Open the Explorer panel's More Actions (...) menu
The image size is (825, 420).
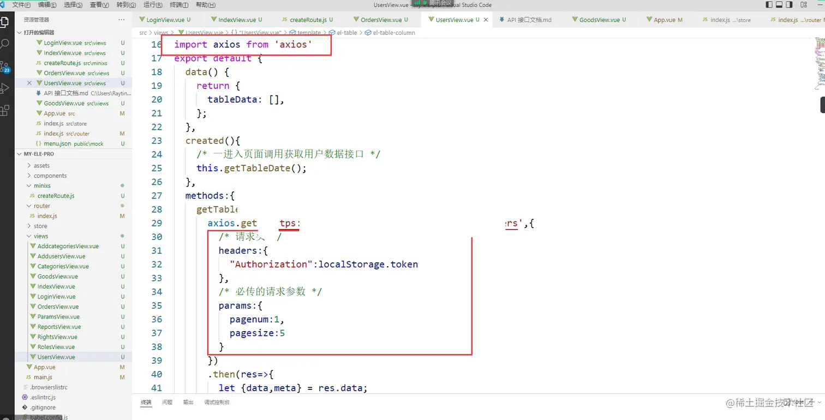(121, 20)
